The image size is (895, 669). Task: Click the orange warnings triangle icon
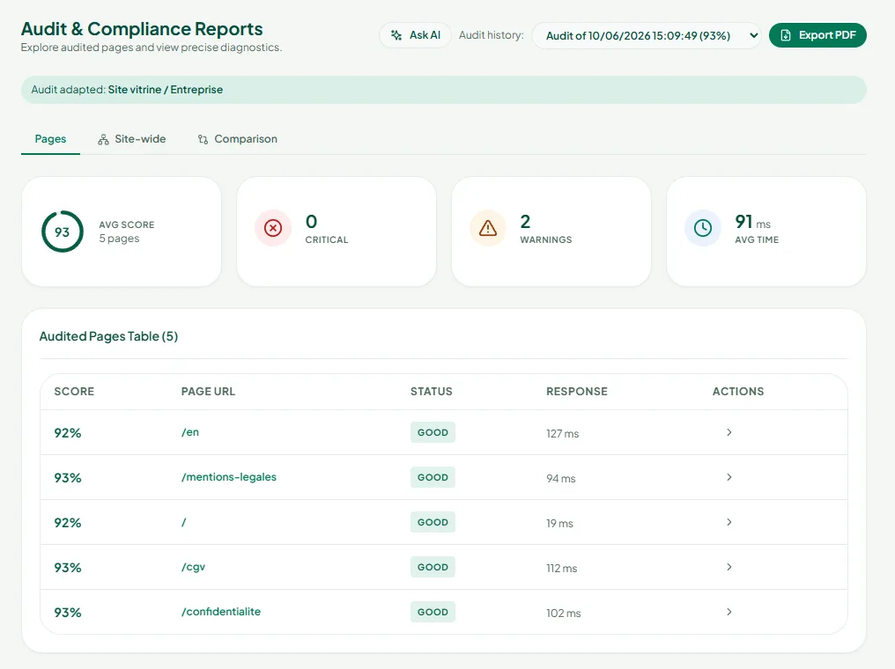[x=487, y=228]
